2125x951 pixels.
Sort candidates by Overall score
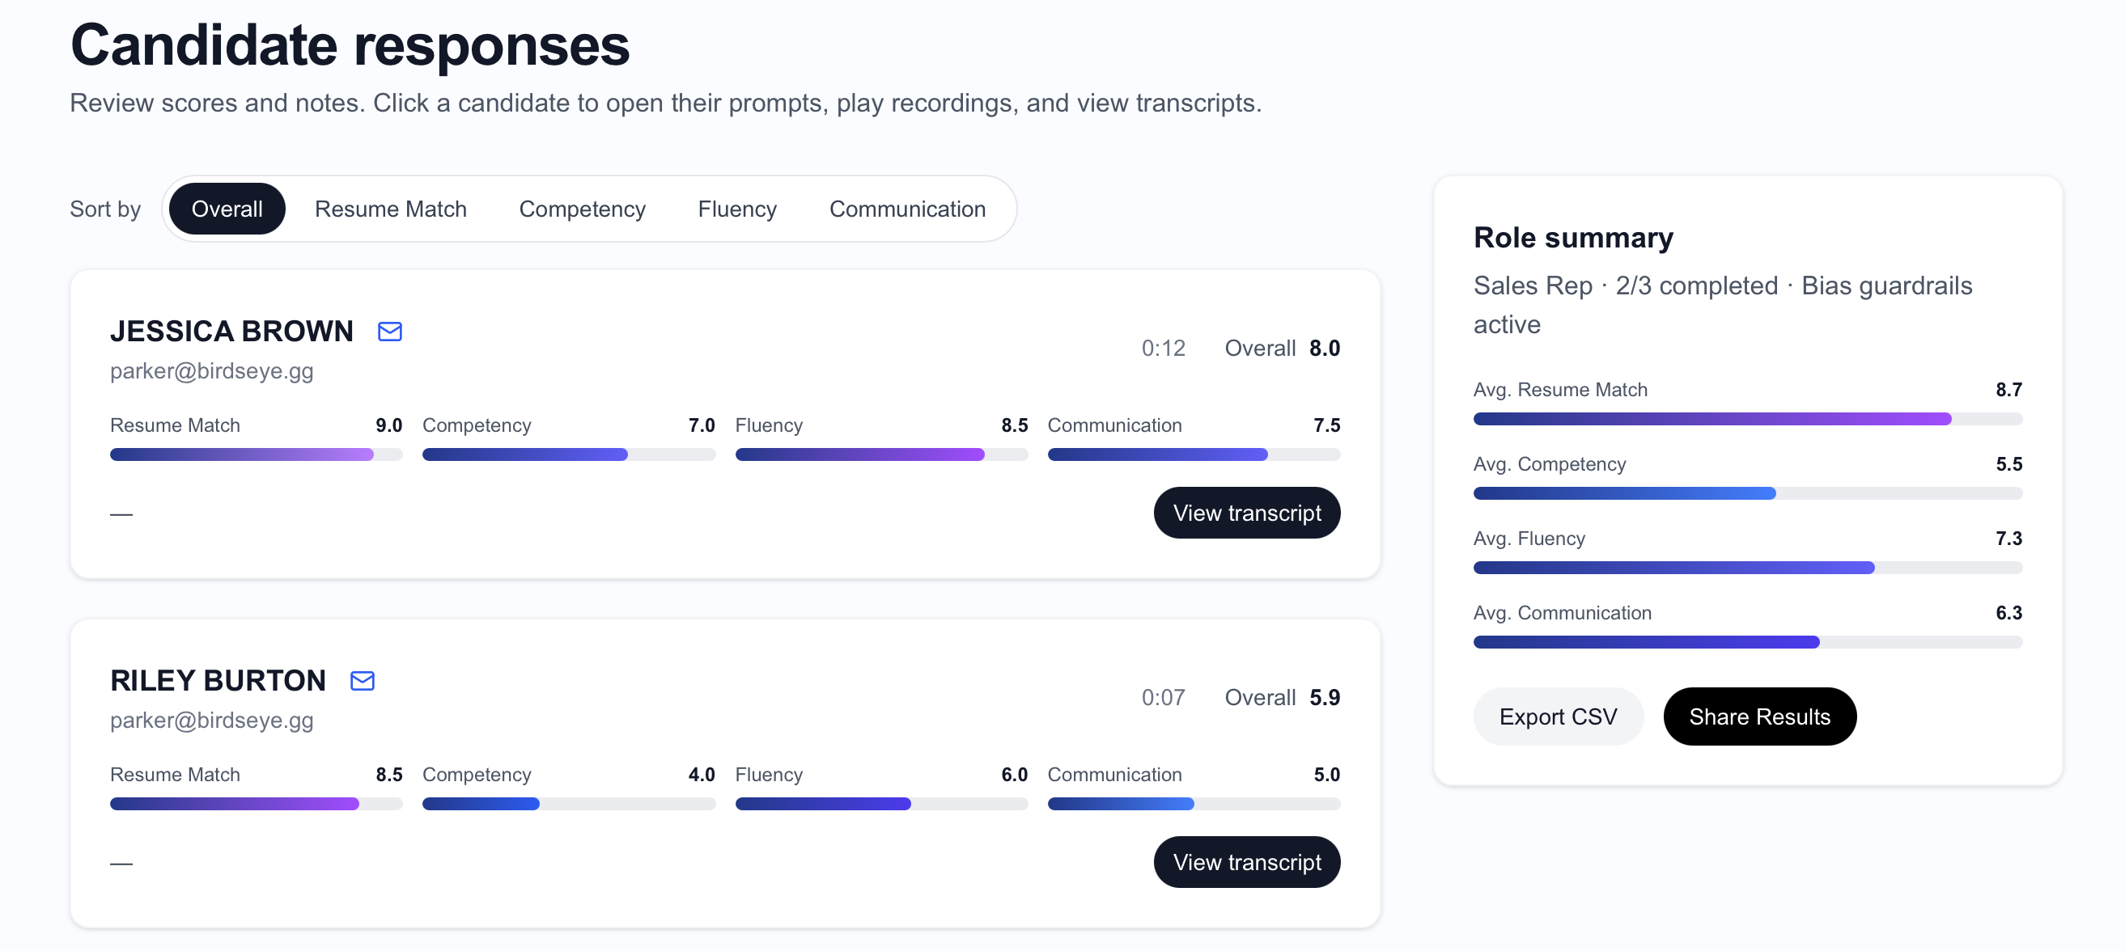pos(227,209)
